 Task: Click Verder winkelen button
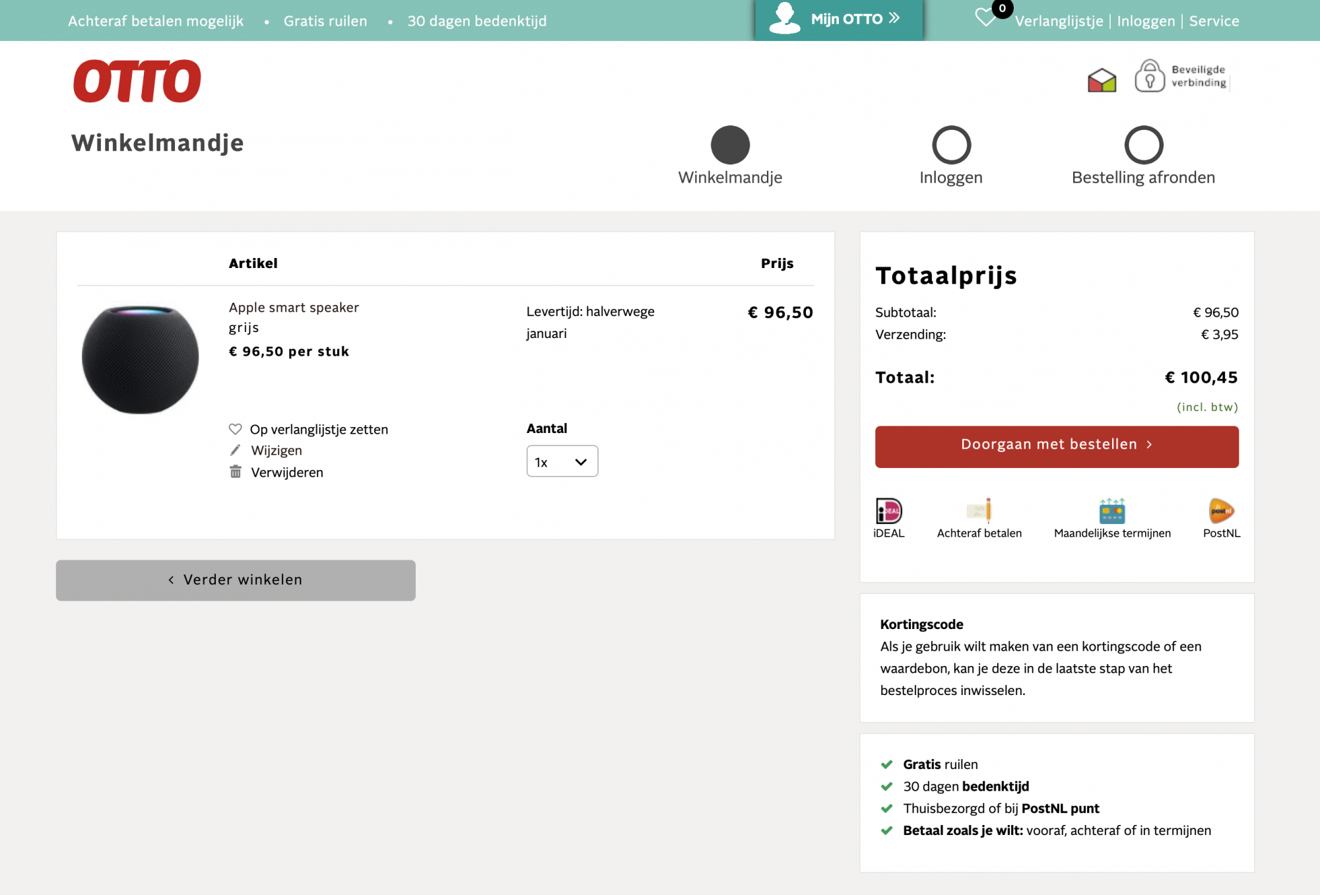(236, 580)
